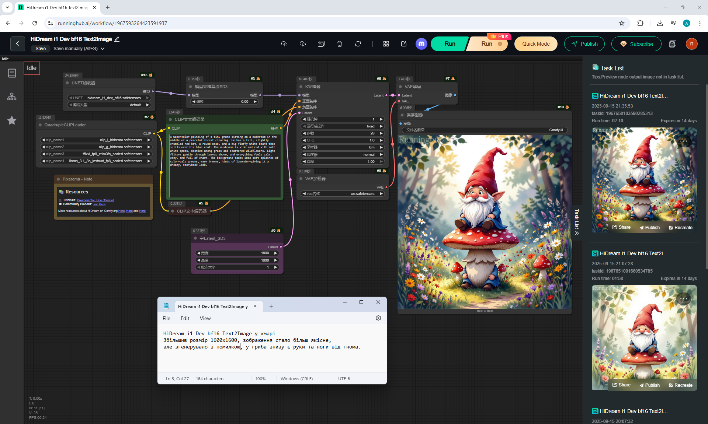Toggle the UNET加载器 node collapse dot
708x424 pixels.
point(67,83)
